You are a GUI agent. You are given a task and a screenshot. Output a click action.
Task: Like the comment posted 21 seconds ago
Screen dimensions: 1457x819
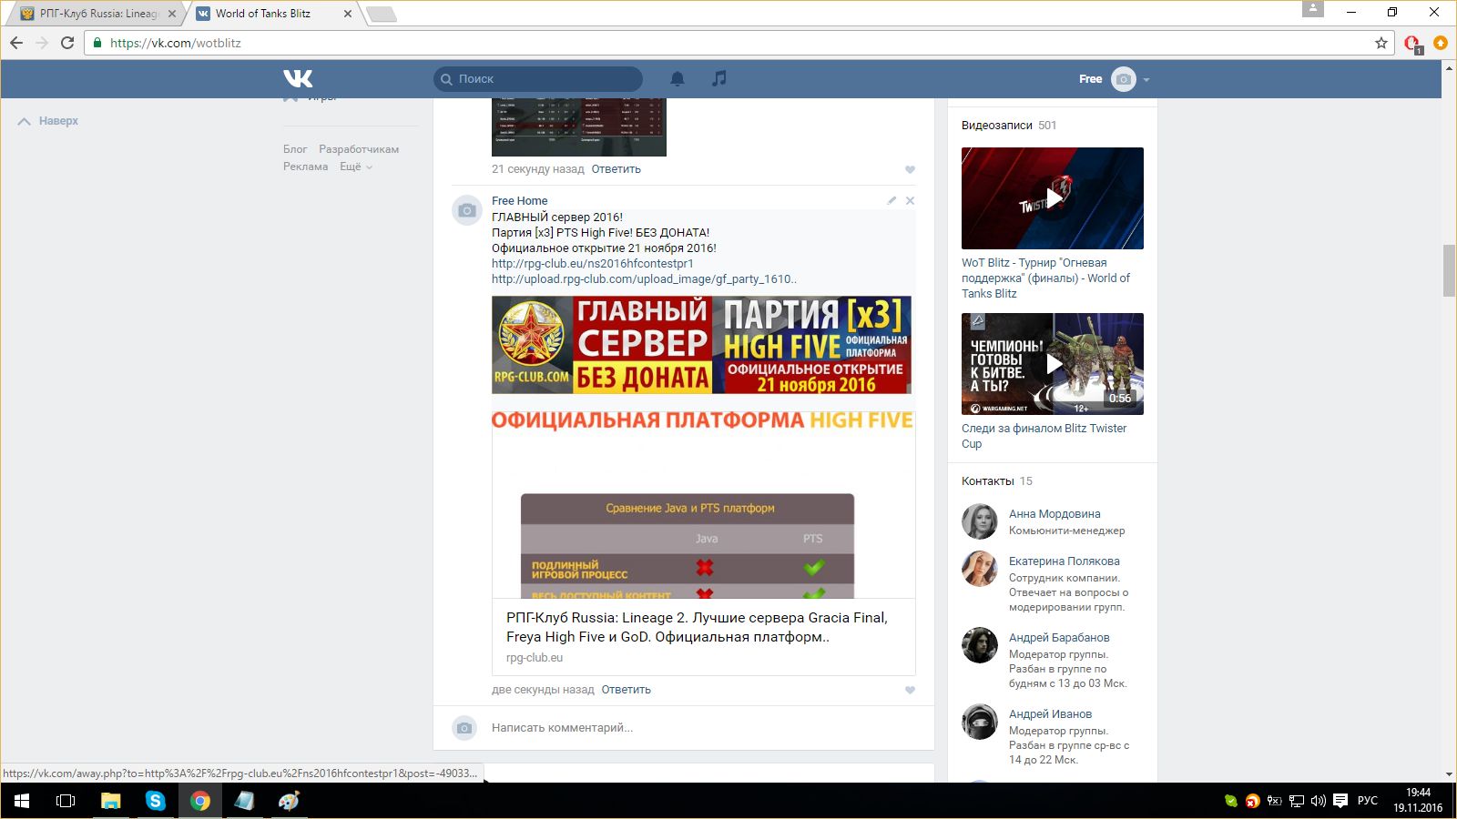point(910,170)
